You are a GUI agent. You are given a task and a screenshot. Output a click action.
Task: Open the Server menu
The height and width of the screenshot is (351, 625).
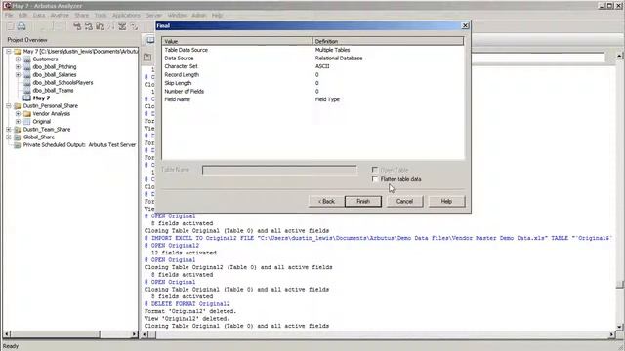[154, 16]
